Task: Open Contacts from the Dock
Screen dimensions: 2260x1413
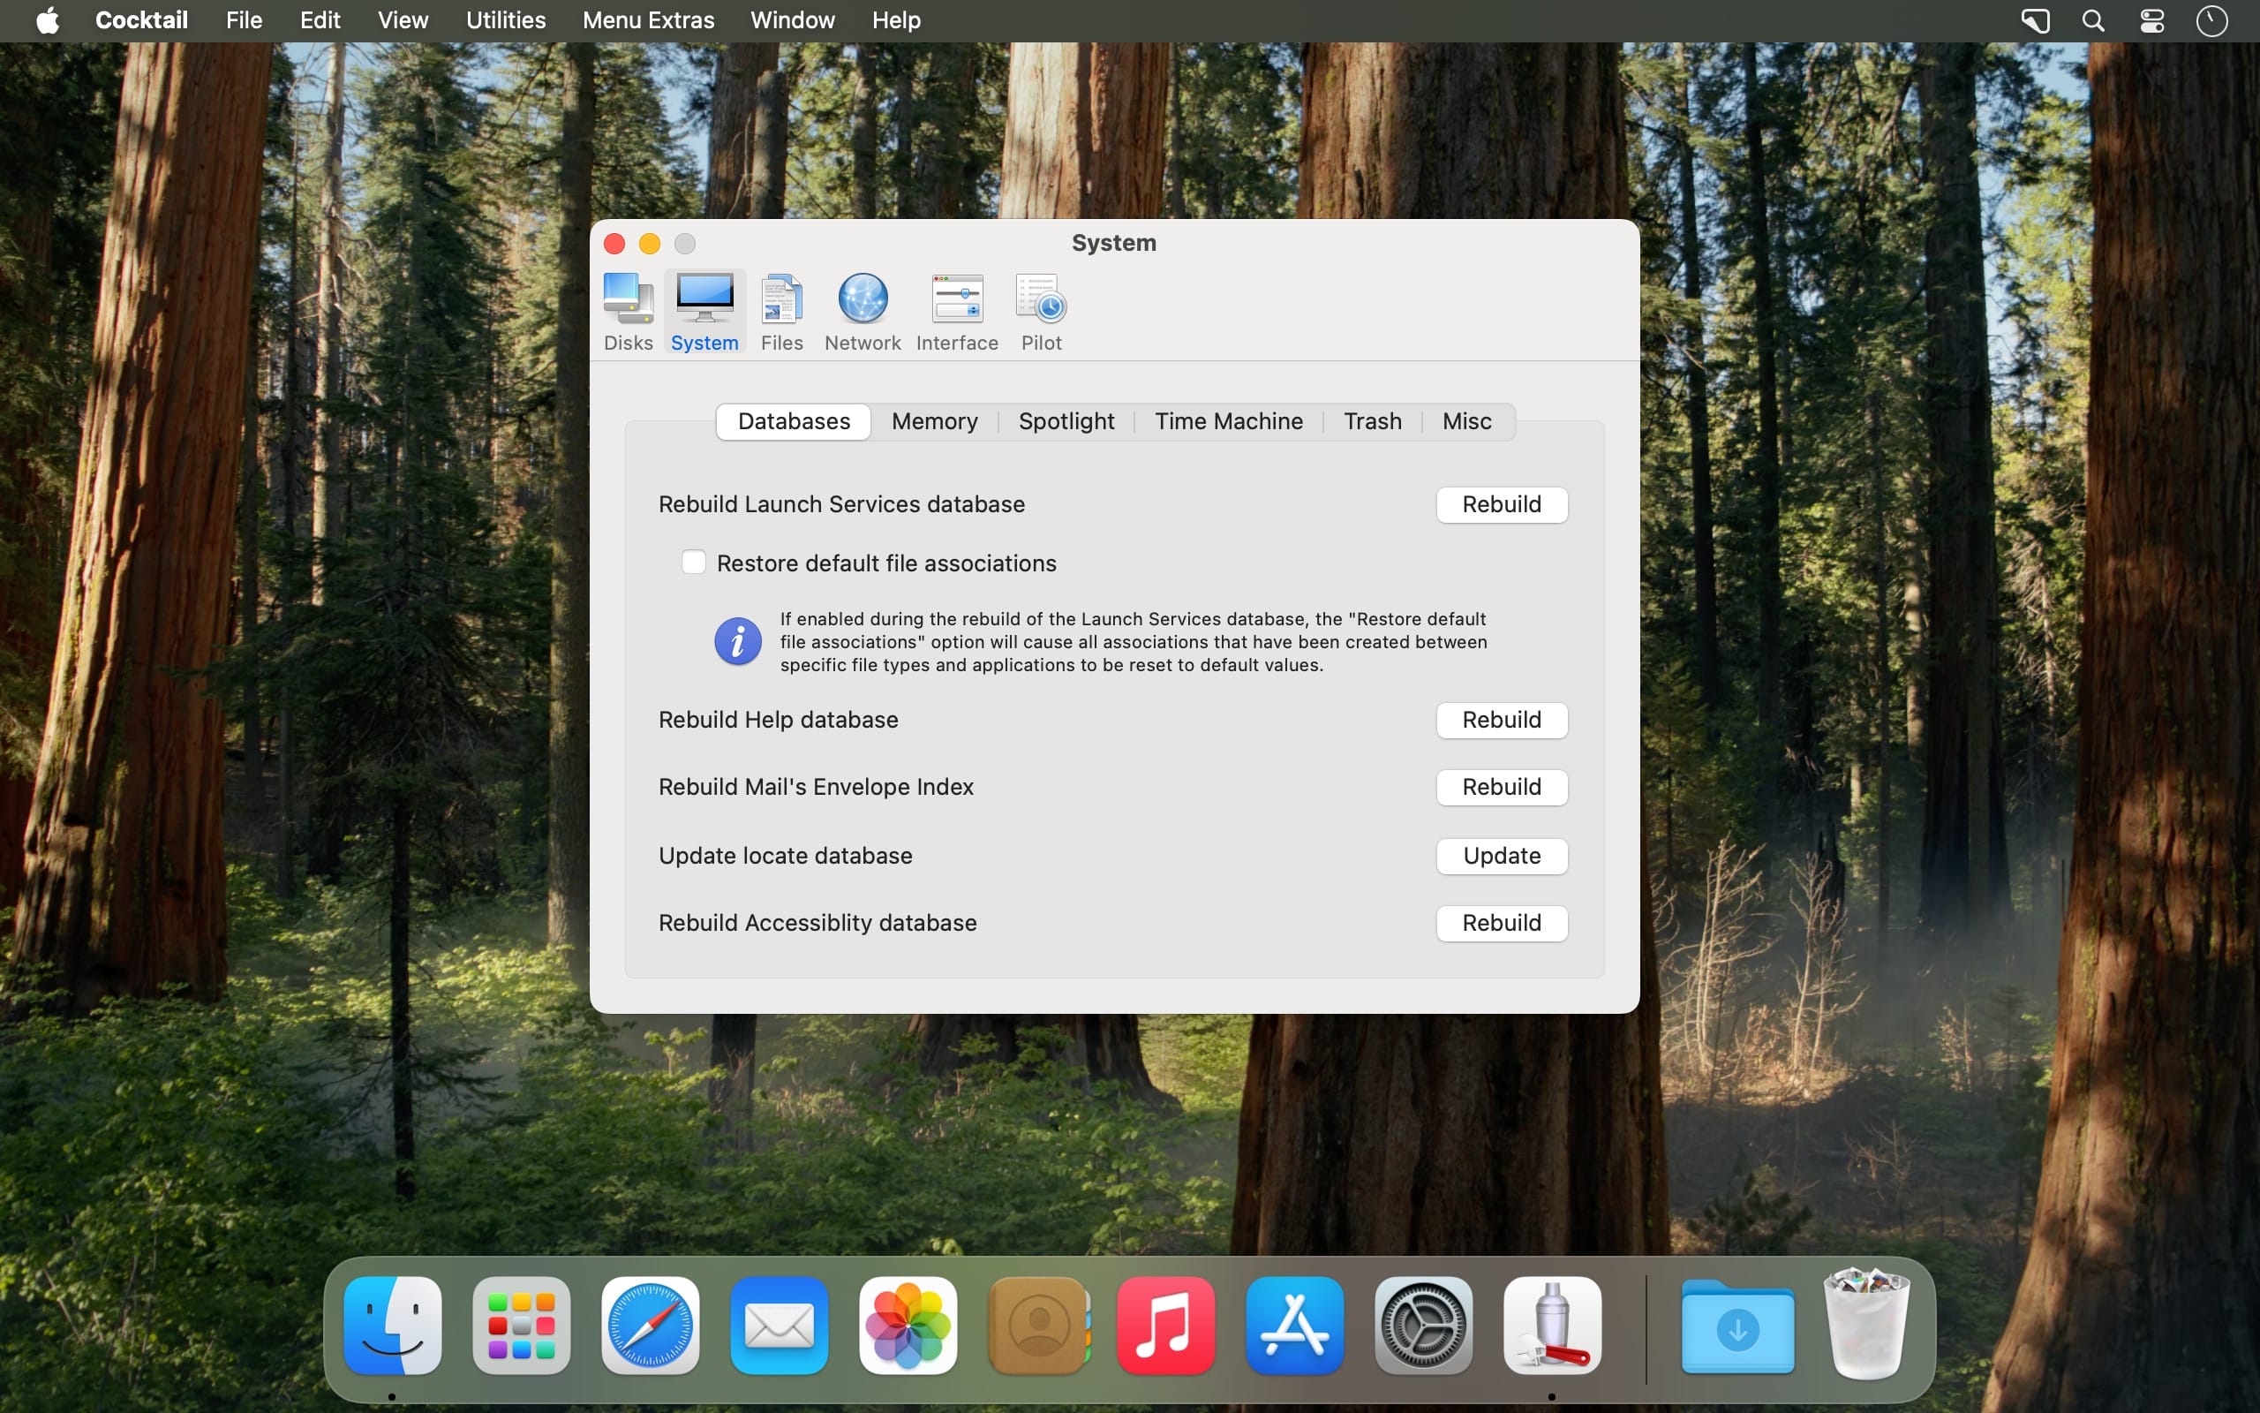Action: pos(1037,1326)
